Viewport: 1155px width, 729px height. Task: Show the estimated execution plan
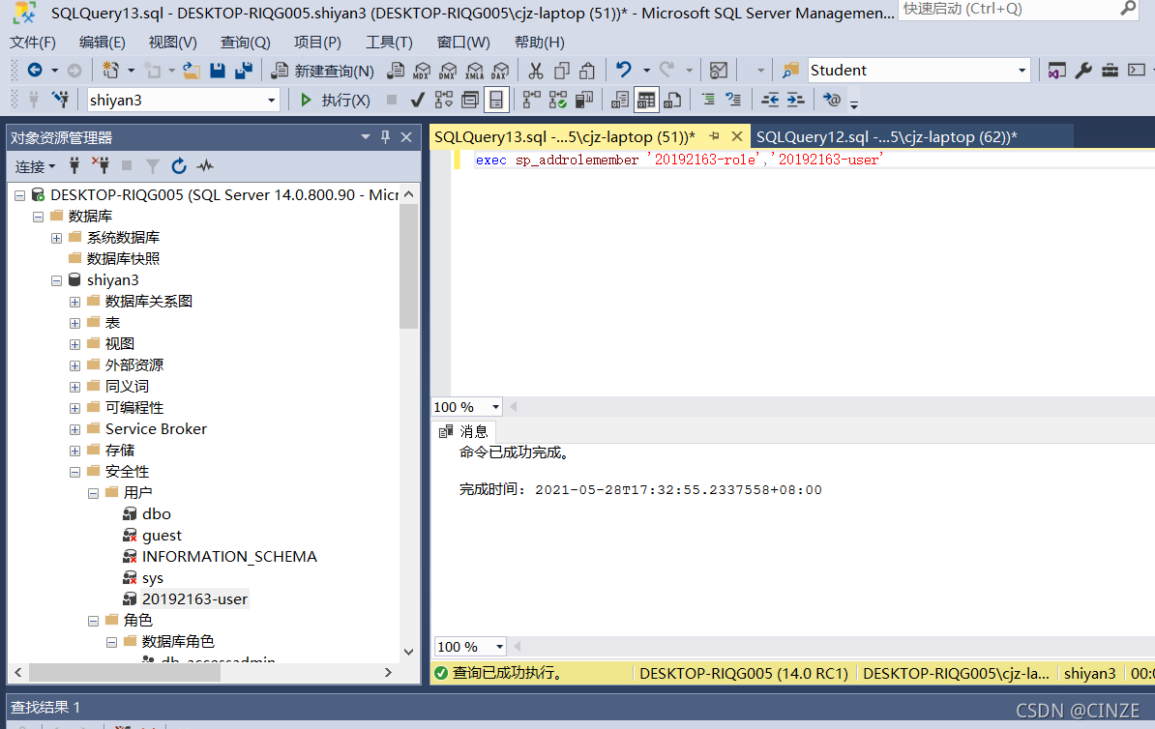click(x=444, y=100)
